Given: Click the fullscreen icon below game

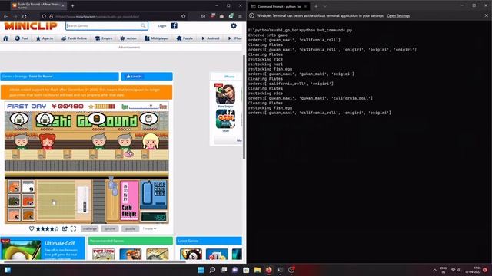Looking at the screenshot, I should (74, 228).
